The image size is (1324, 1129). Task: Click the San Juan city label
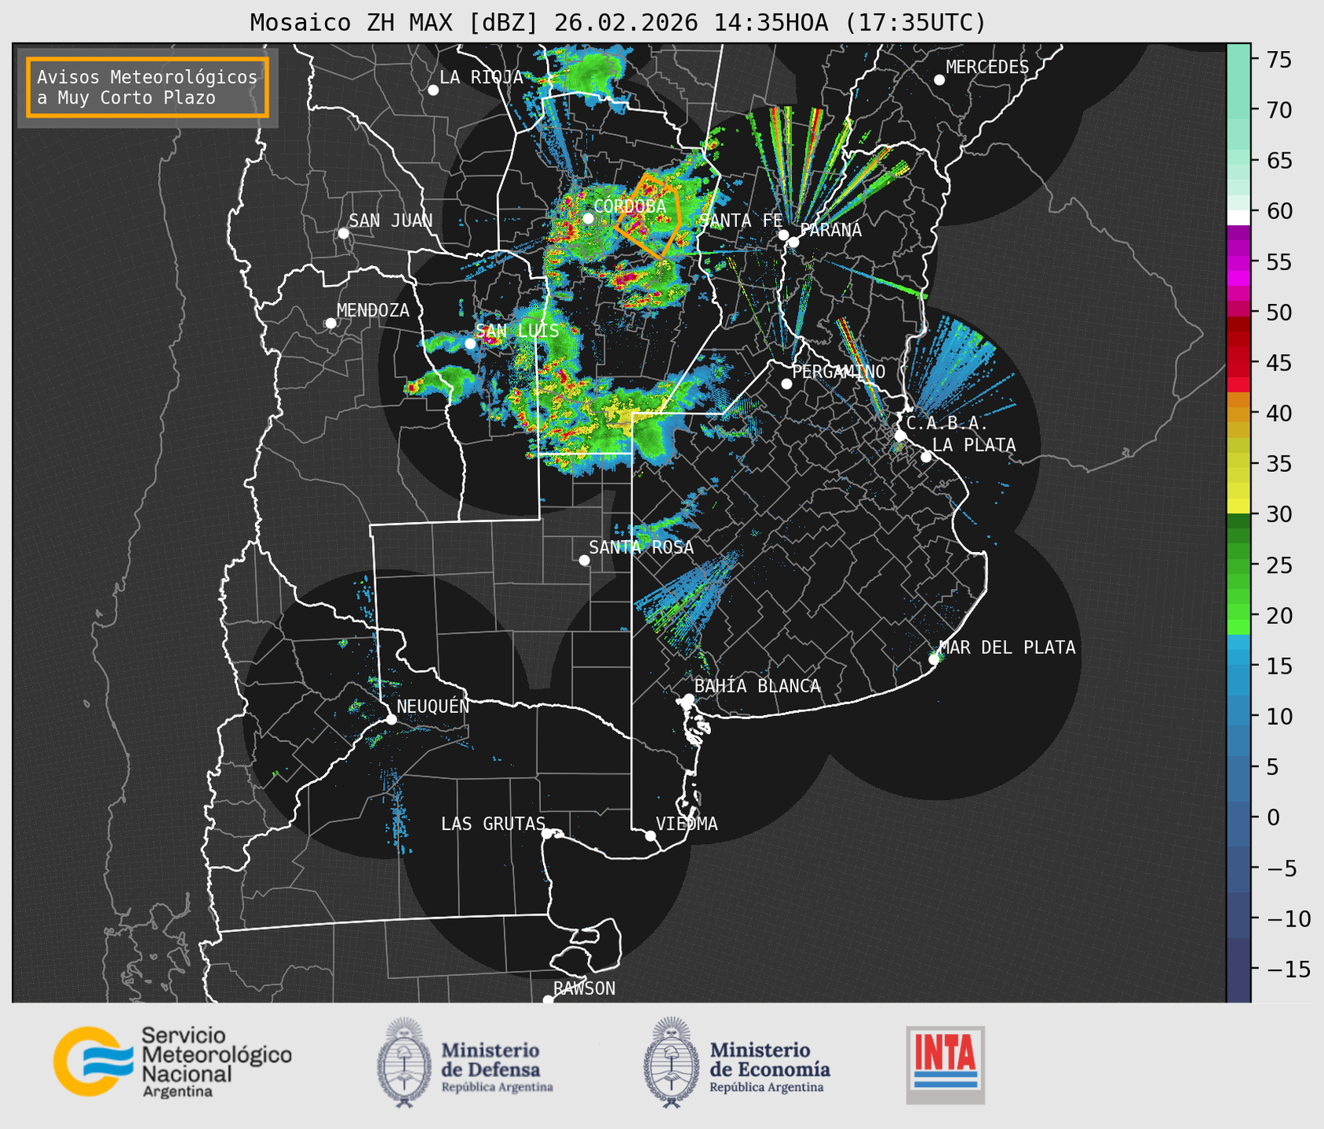[390, 221]
